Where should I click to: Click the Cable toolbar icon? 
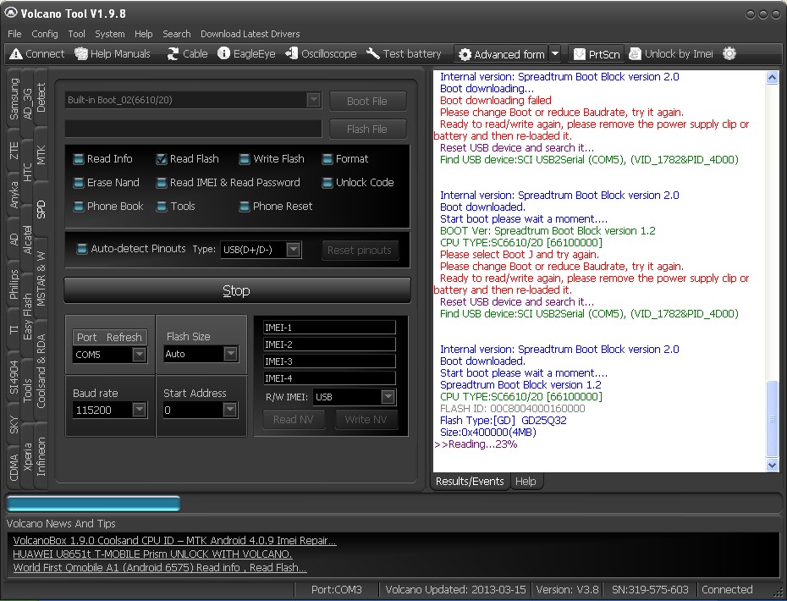pyautogui.click(x=187, y=53)
